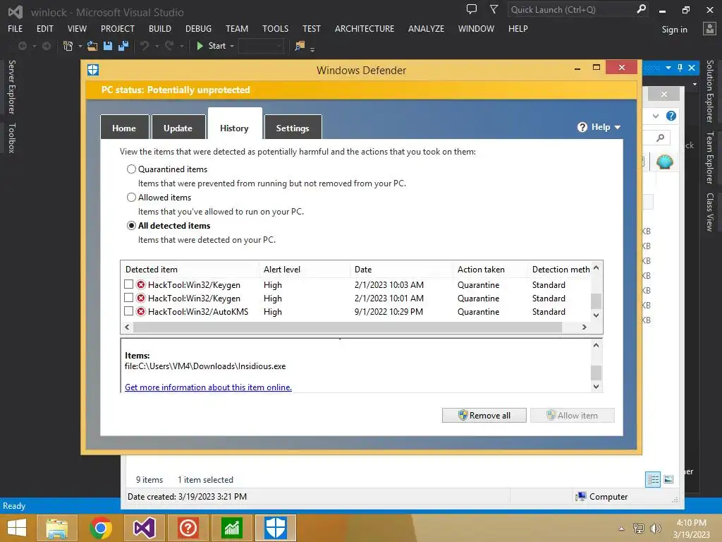Click the Allow item button
Screen dimensions: 722x542
pos(573,415)
